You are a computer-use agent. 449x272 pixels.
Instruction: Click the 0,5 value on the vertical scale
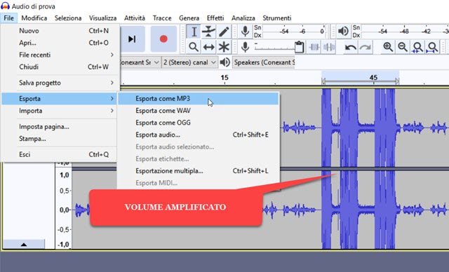click(x=65, y=191)
